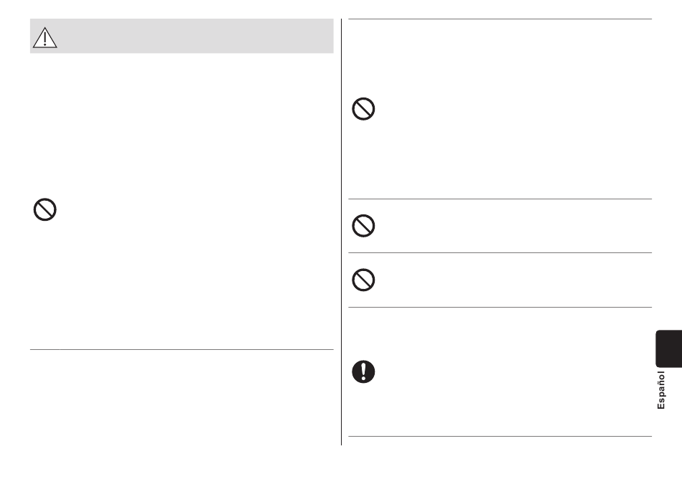This screenshot has width=682, height=479.
Task: Click the topmost prohibition symbol in right column
Action: point(363,108)
